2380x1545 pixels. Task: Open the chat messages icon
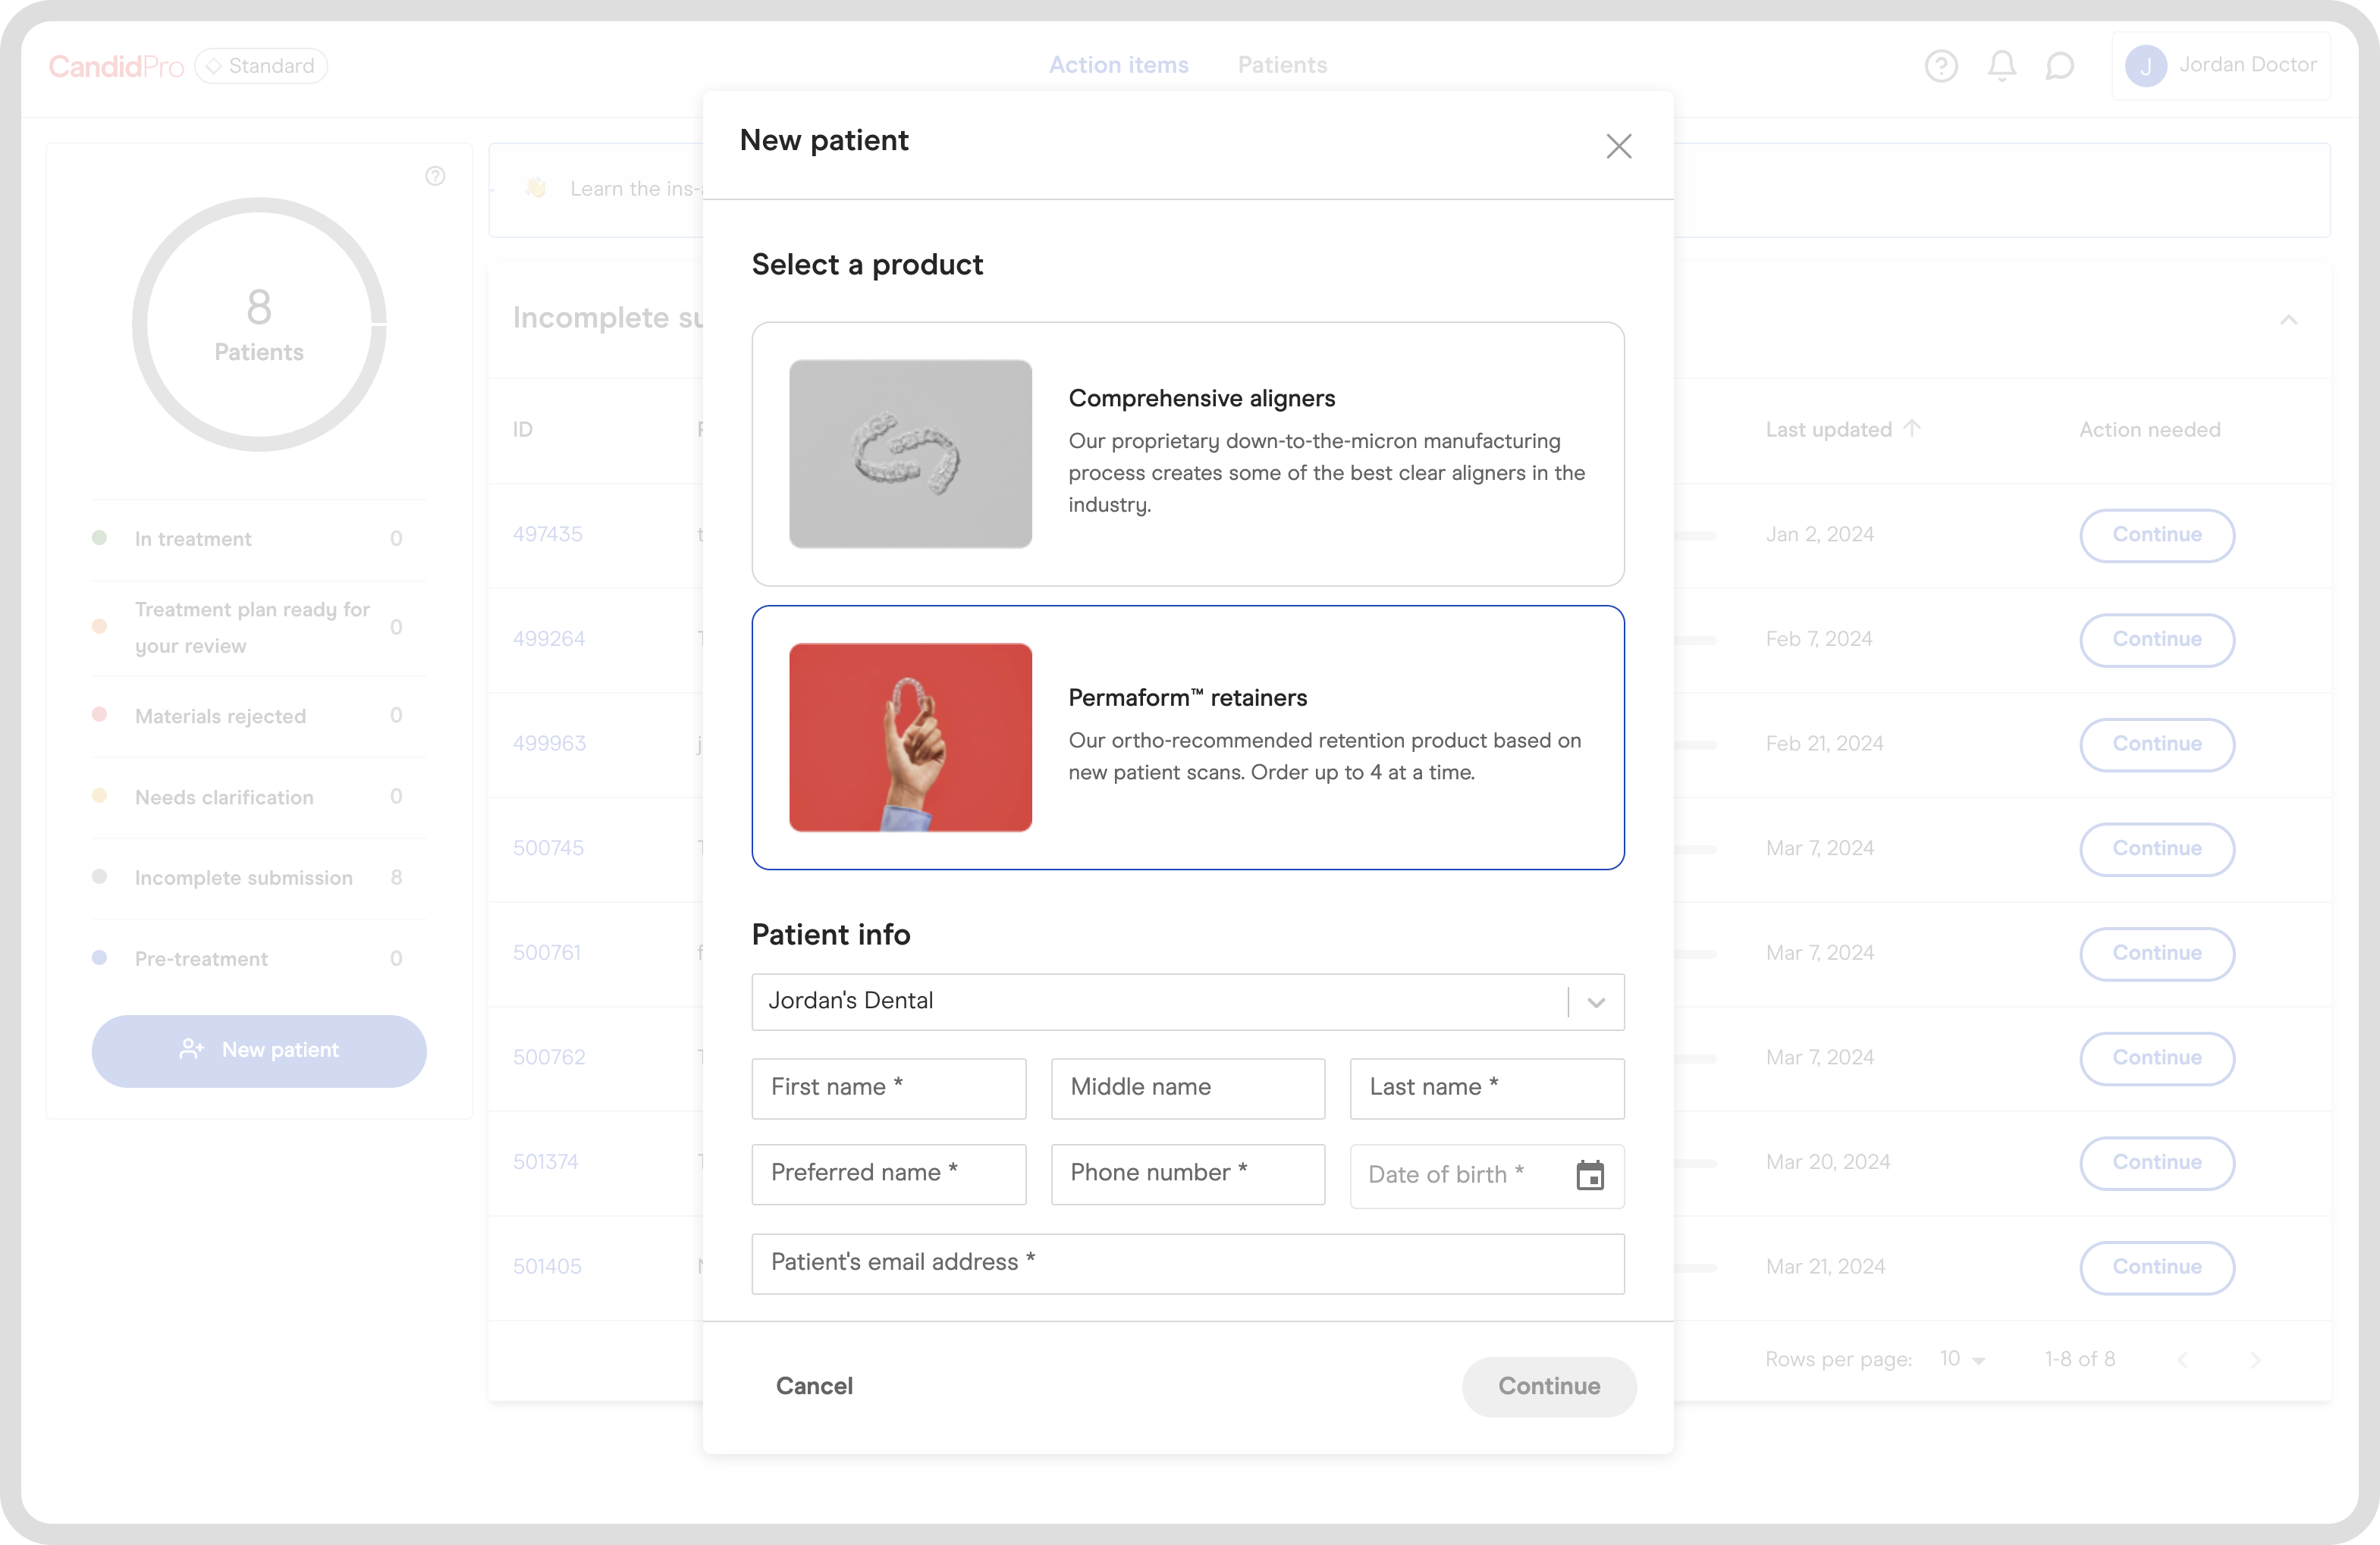pyautogui.click(x=2061, y=65)
